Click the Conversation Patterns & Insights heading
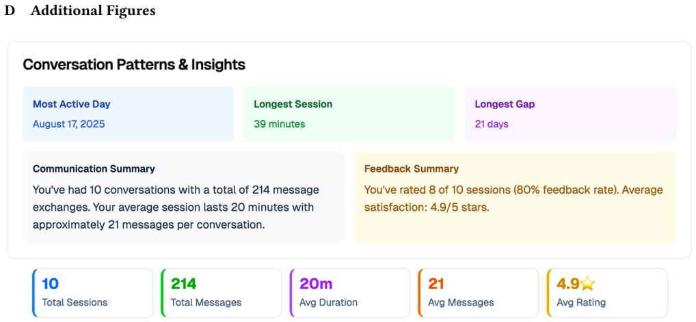The width and height of the screenshot is (696, 322). click(x=134, y=65)
